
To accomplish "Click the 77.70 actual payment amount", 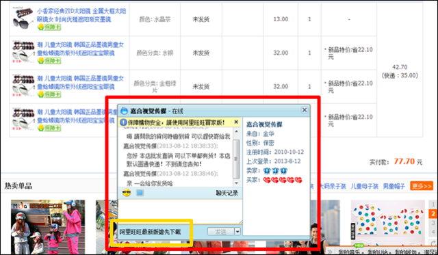I will coord(404,161).
